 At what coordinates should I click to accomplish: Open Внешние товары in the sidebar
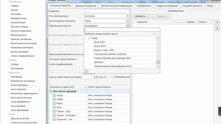(x=19, y=27)
